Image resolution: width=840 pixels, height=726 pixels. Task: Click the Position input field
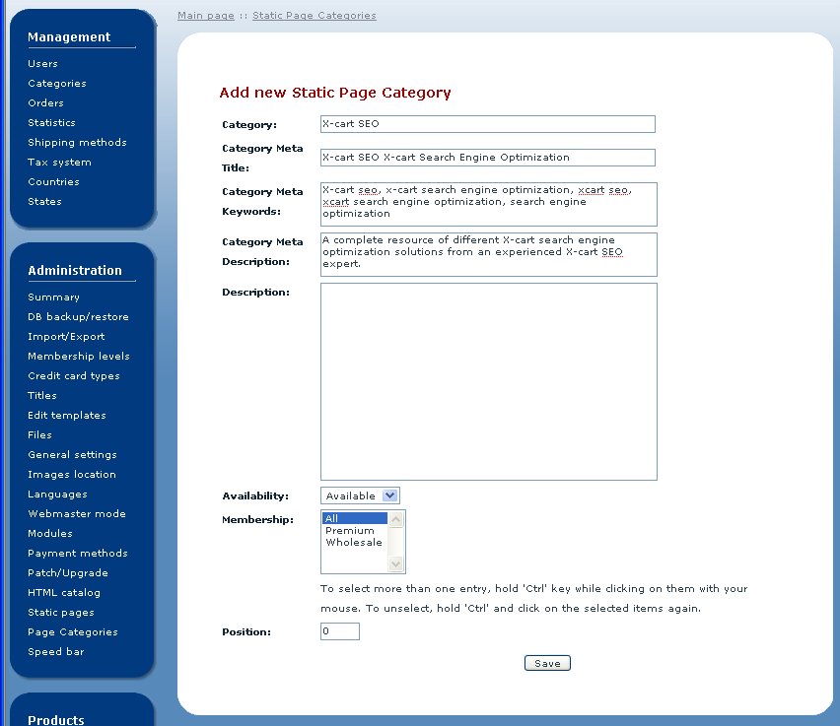coord(339,631)
